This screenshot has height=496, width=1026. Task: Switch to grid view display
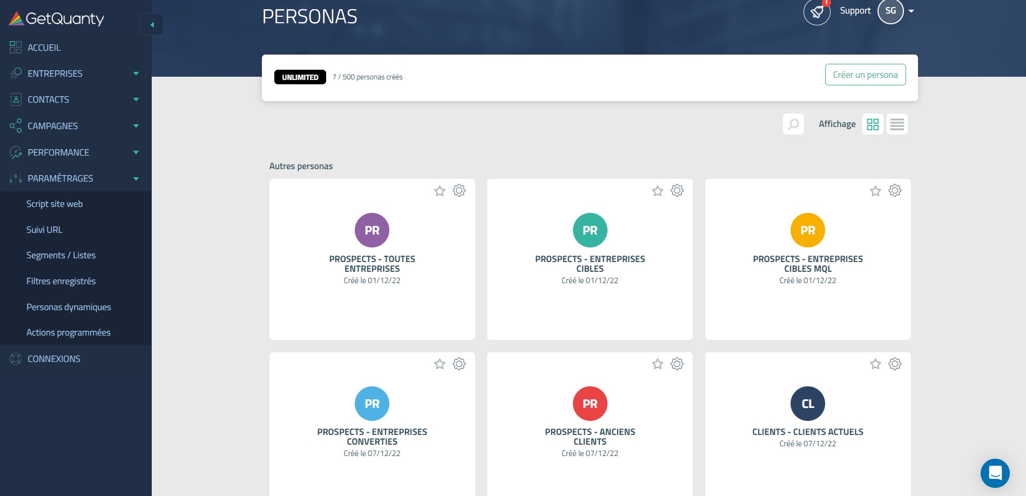point(873,124)
